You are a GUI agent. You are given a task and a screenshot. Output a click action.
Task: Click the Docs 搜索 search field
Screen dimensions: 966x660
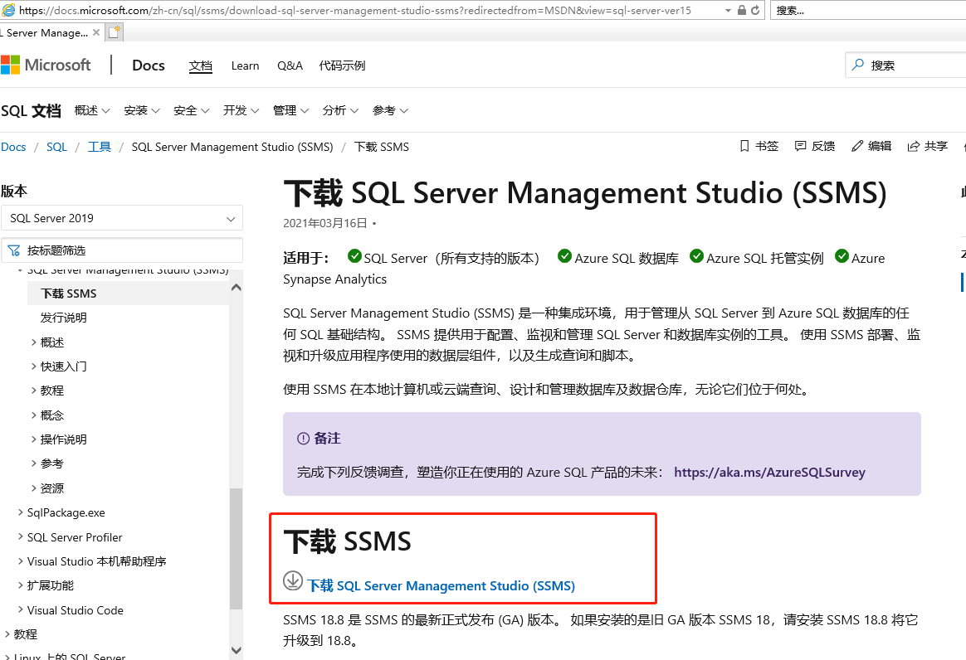[905, 66]
